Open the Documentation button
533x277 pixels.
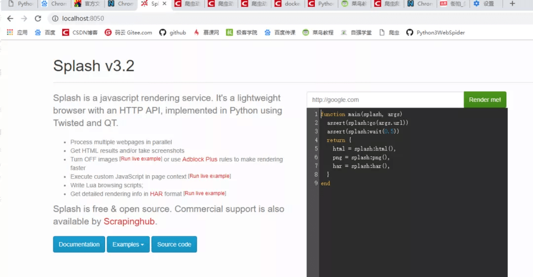pyautogui.click(x=79, y=245)
